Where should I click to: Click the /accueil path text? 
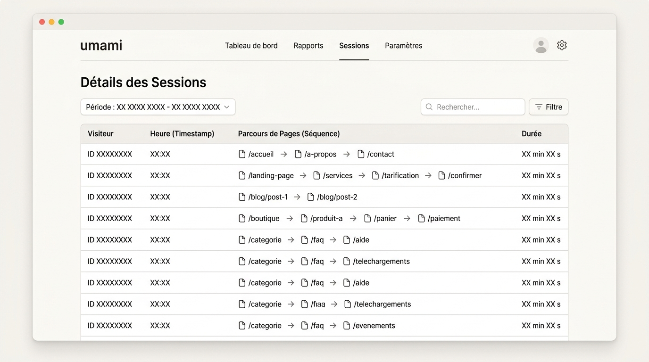coord(261,154)
